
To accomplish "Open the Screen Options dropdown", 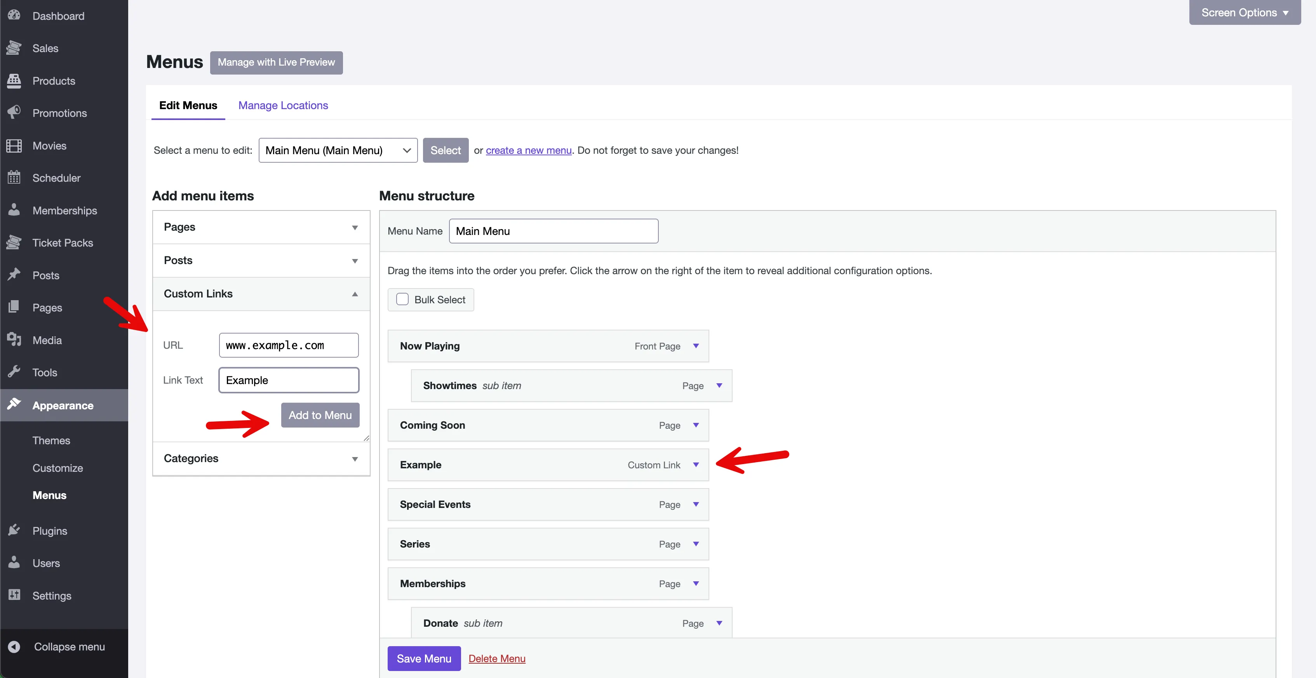I will tap(1245, 12).
